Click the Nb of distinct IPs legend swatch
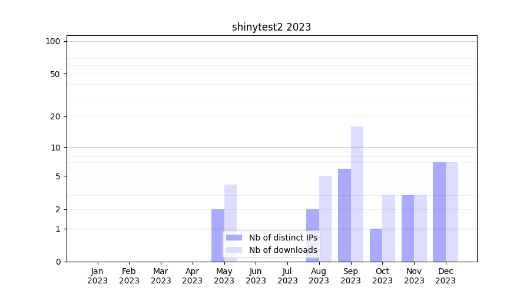 pos(234,238)
